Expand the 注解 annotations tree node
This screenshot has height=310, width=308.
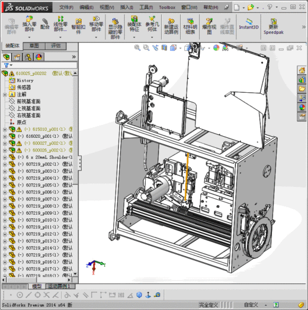pos(5,95)
